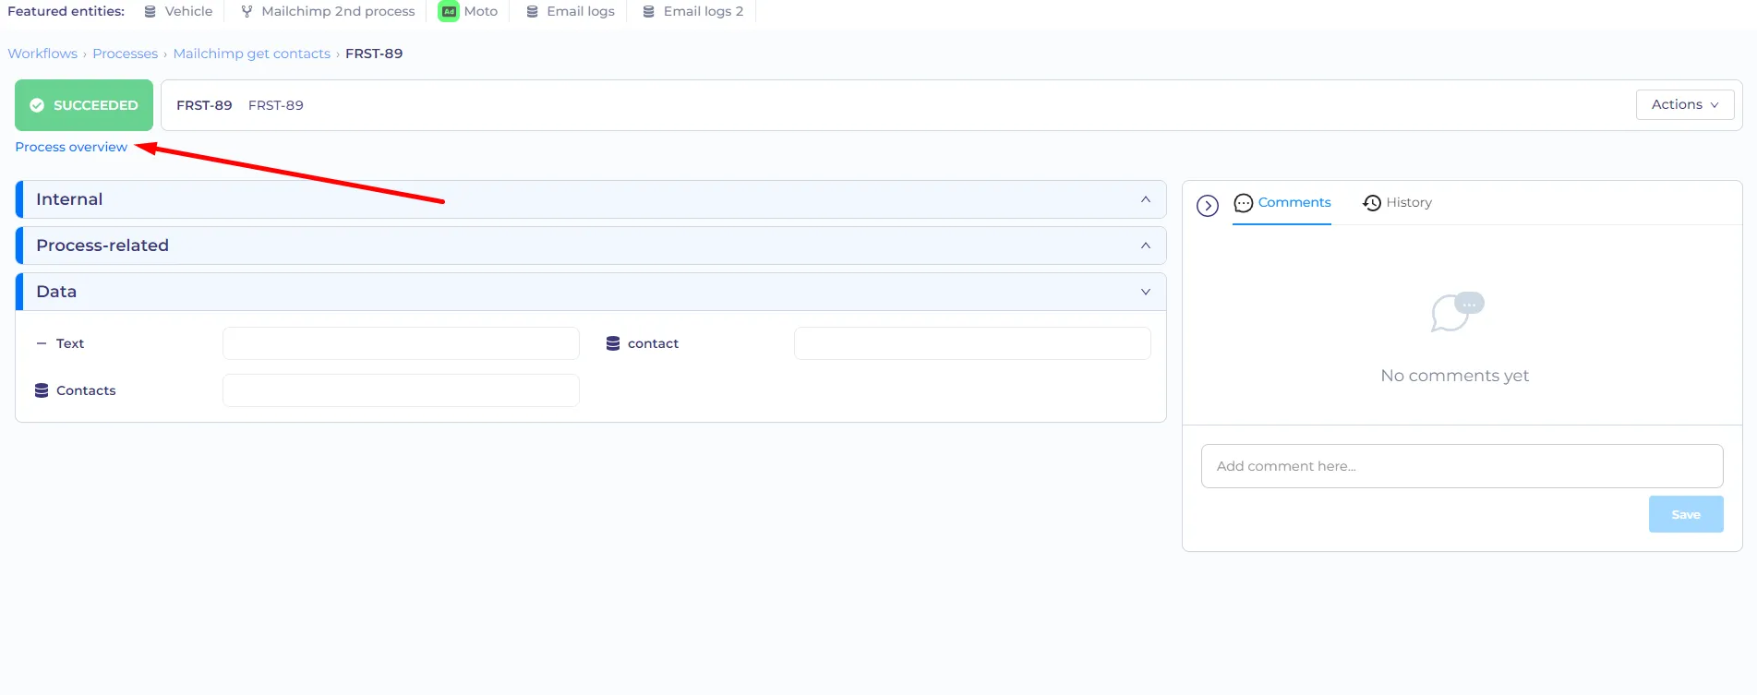Go to Processes in the breadcrumb
Viewport: 1757px width, 695px height.
pyautogui.click(x=125, y=54)
